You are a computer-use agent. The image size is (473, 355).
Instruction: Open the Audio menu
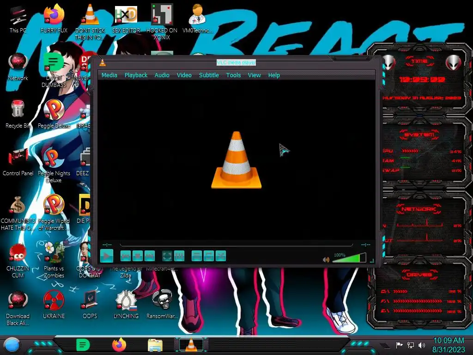162,75
